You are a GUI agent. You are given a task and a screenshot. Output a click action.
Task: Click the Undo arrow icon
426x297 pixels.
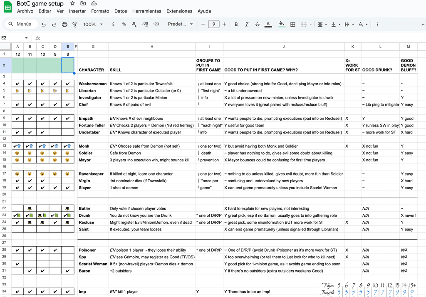point(44,25)
